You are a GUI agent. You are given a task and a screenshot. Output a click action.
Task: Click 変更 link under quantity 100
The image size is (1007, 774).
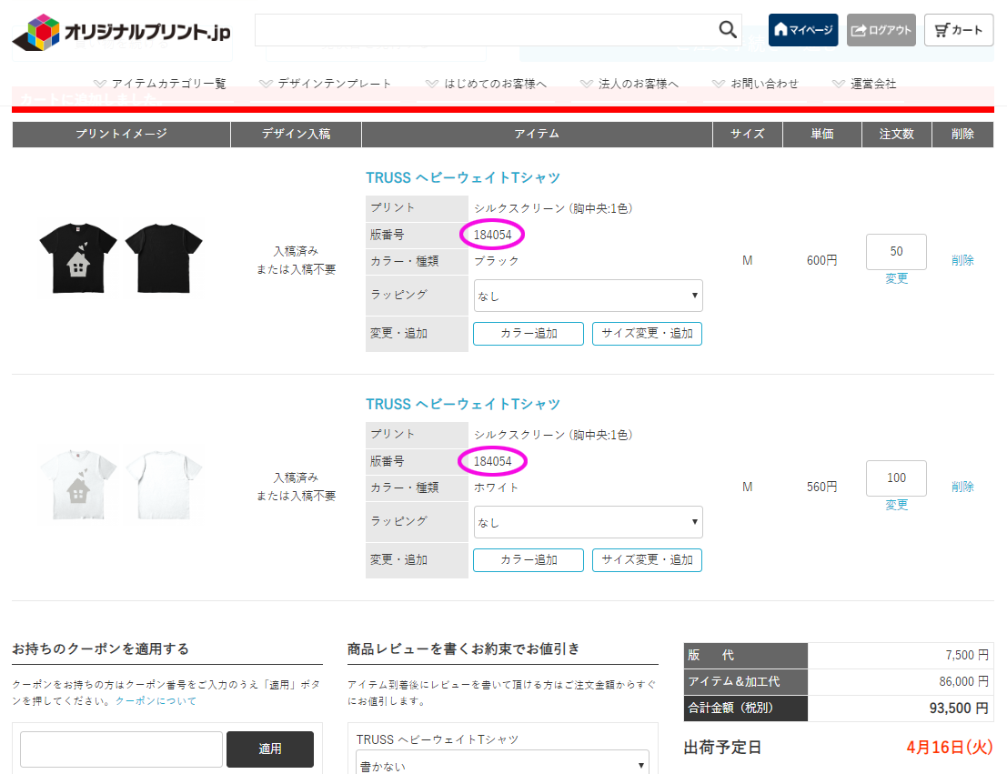897,505
